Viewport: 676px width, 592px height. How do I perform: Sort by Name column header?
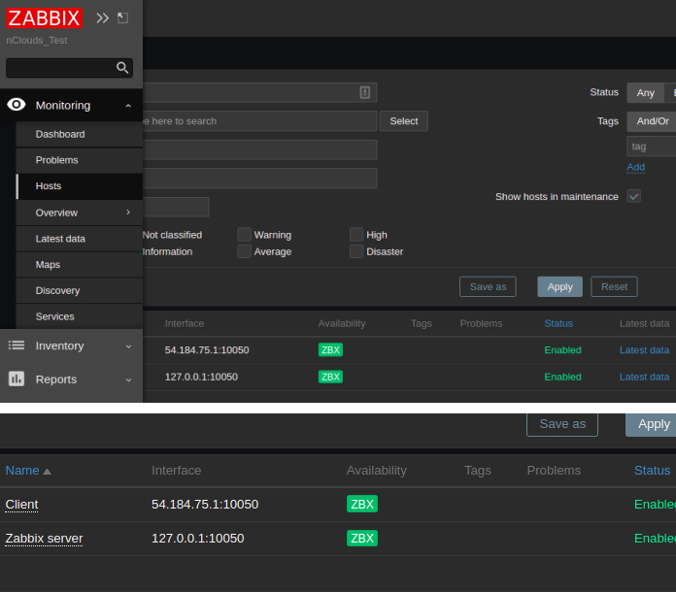tap(22, 471)
